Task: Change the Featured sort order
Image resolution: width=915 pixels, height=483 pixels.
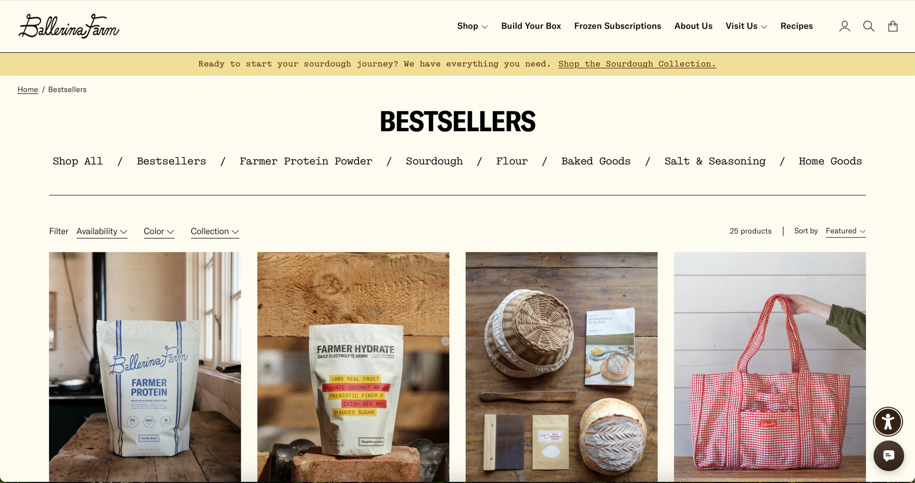Action: [846, 231]
